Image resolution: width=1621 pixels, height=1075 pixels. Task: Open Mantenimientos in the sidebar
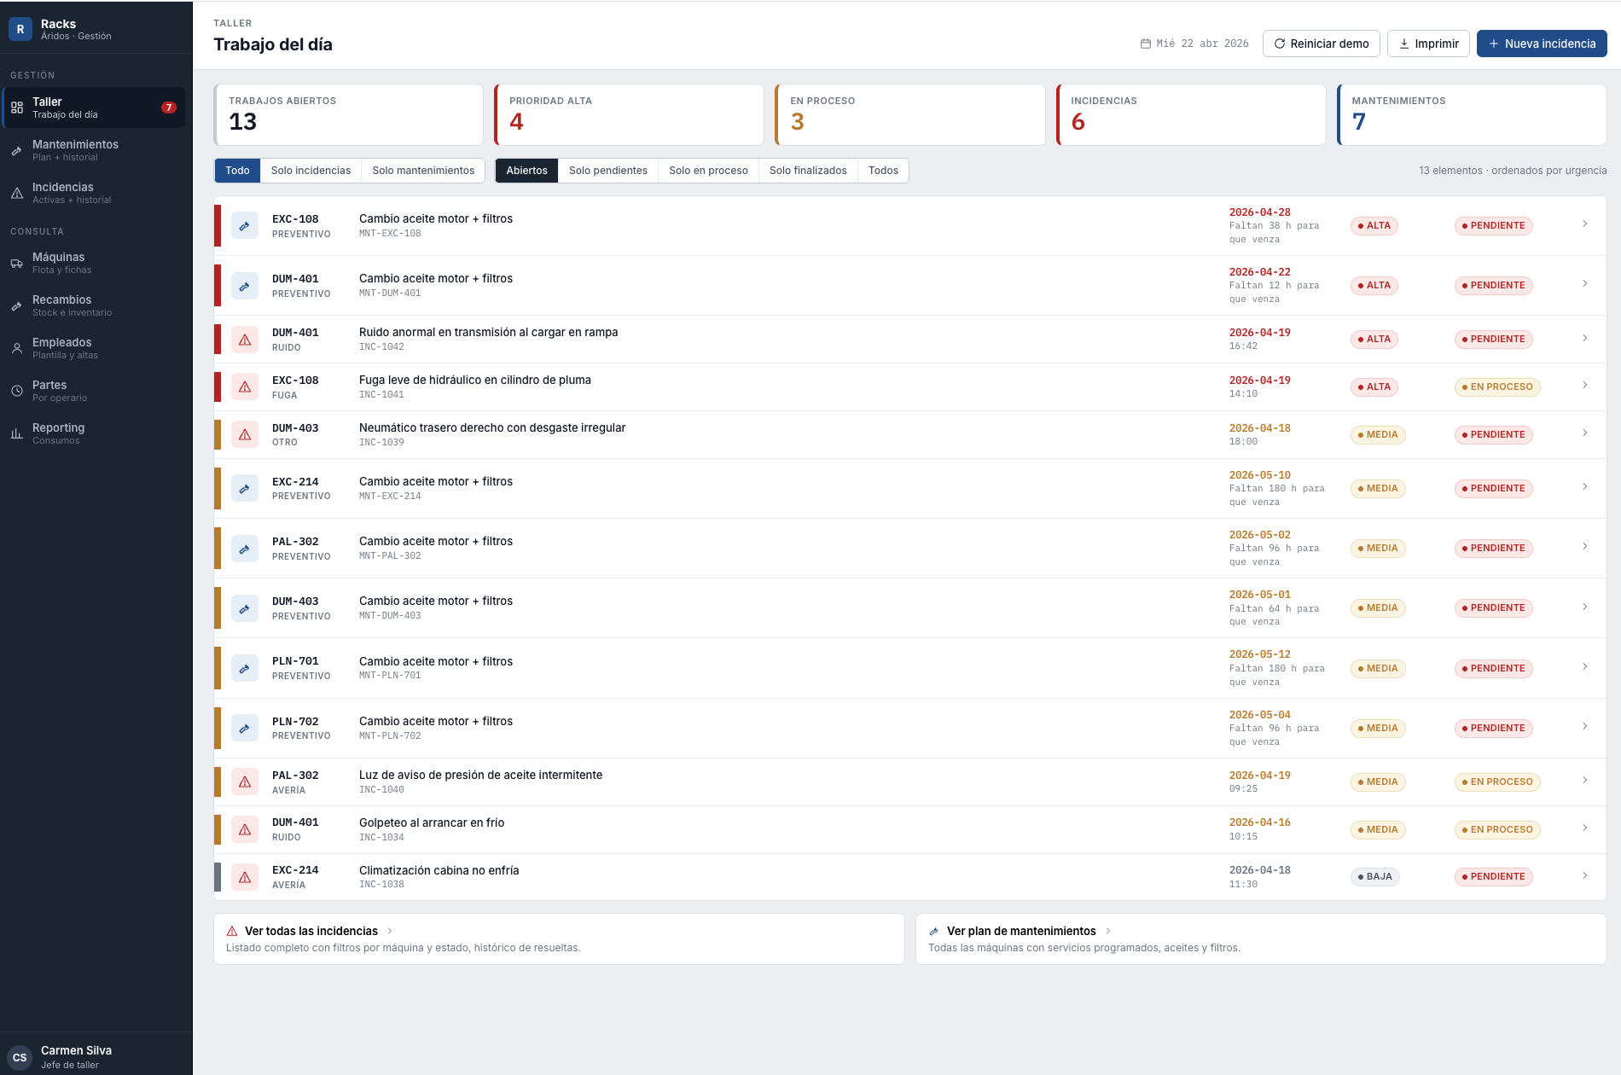pos(94,150)
